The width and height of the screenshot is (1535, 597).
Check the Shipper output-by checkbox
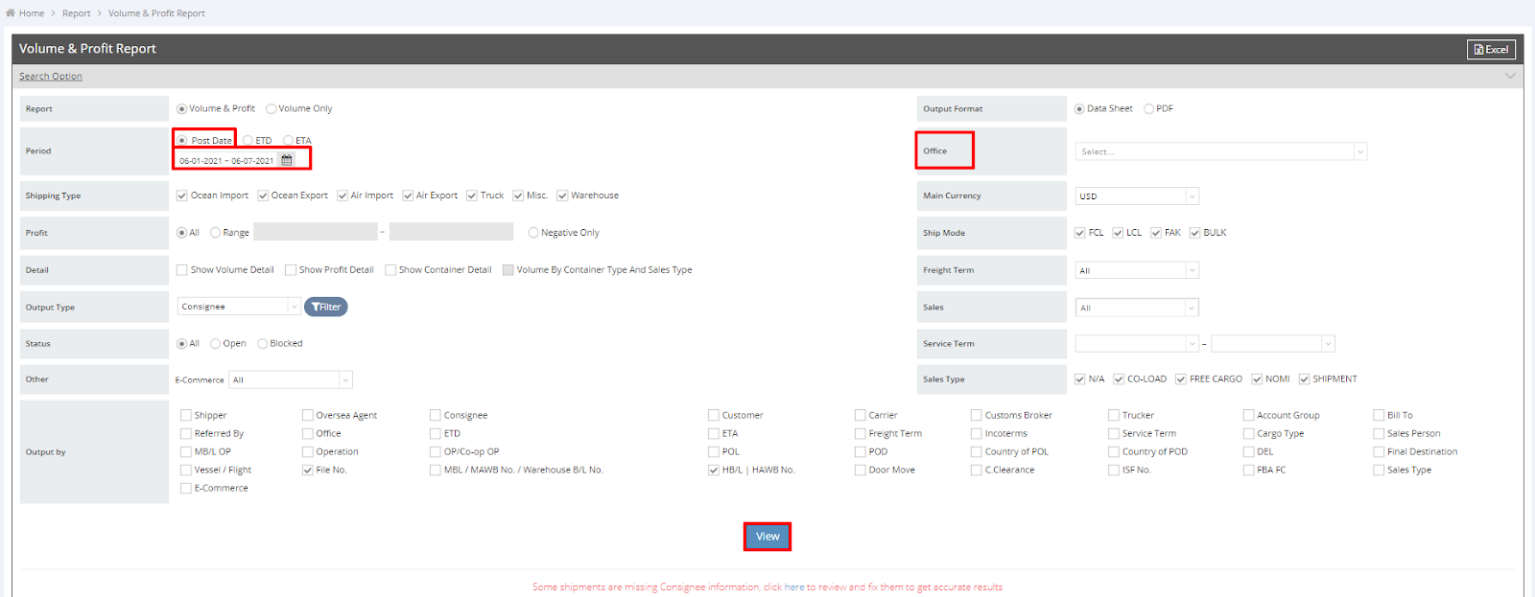186,416
